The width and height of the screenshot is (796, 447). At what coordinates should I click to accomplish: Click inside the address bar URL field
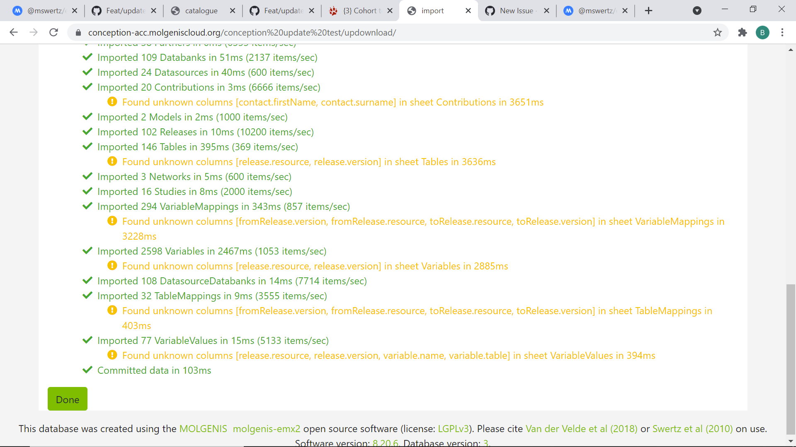click(x=249, y=32)
